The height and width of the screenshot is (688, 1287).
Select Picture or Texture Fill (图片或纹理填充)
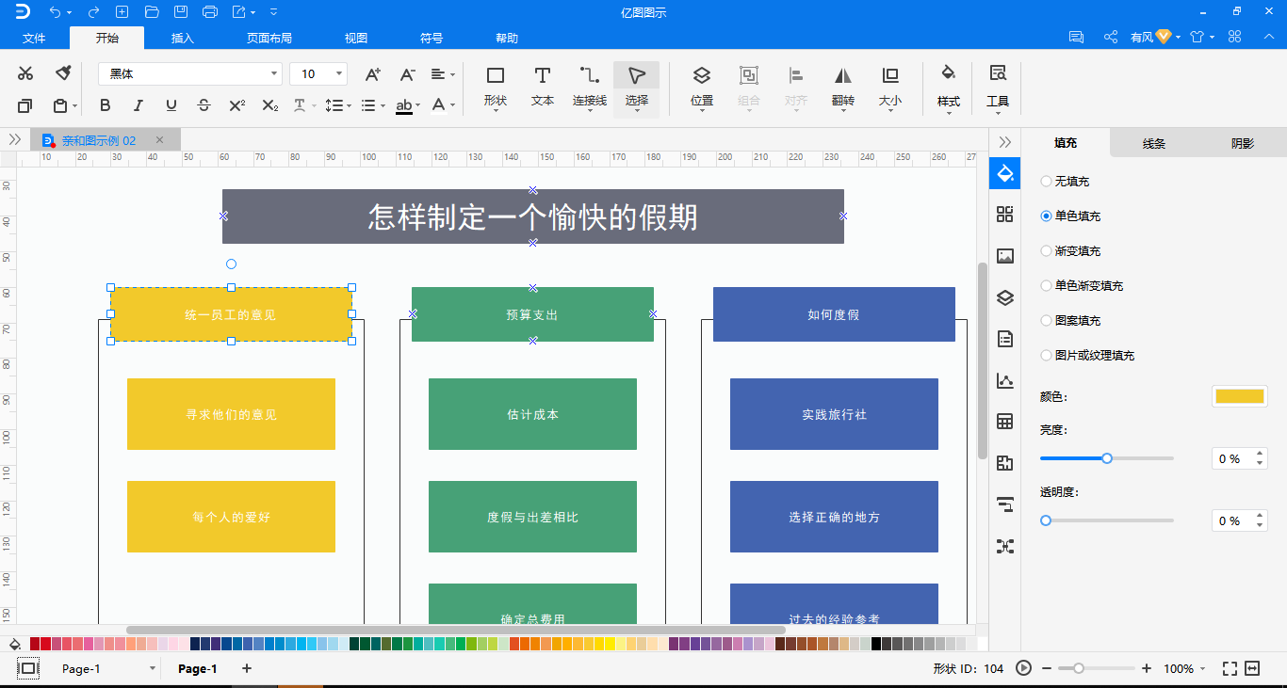(x=1087, y=355)
